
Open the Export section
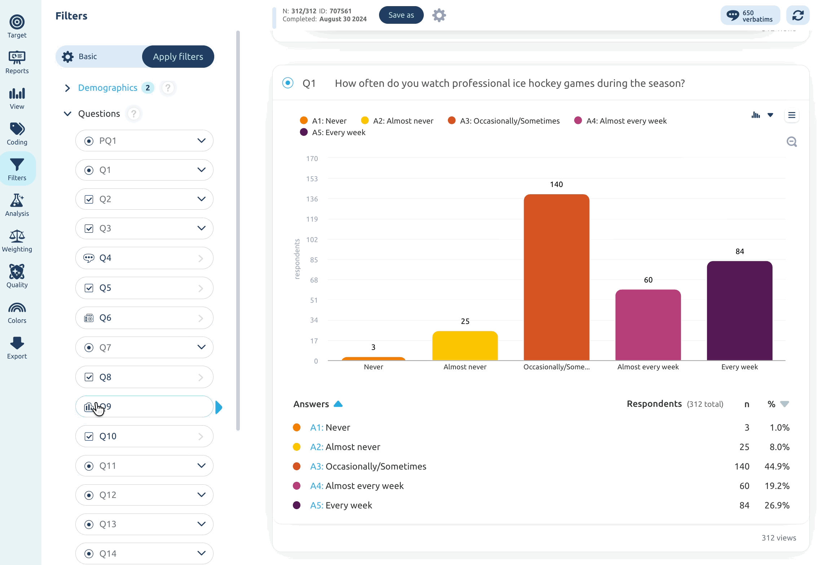click(x=17, y=348)
